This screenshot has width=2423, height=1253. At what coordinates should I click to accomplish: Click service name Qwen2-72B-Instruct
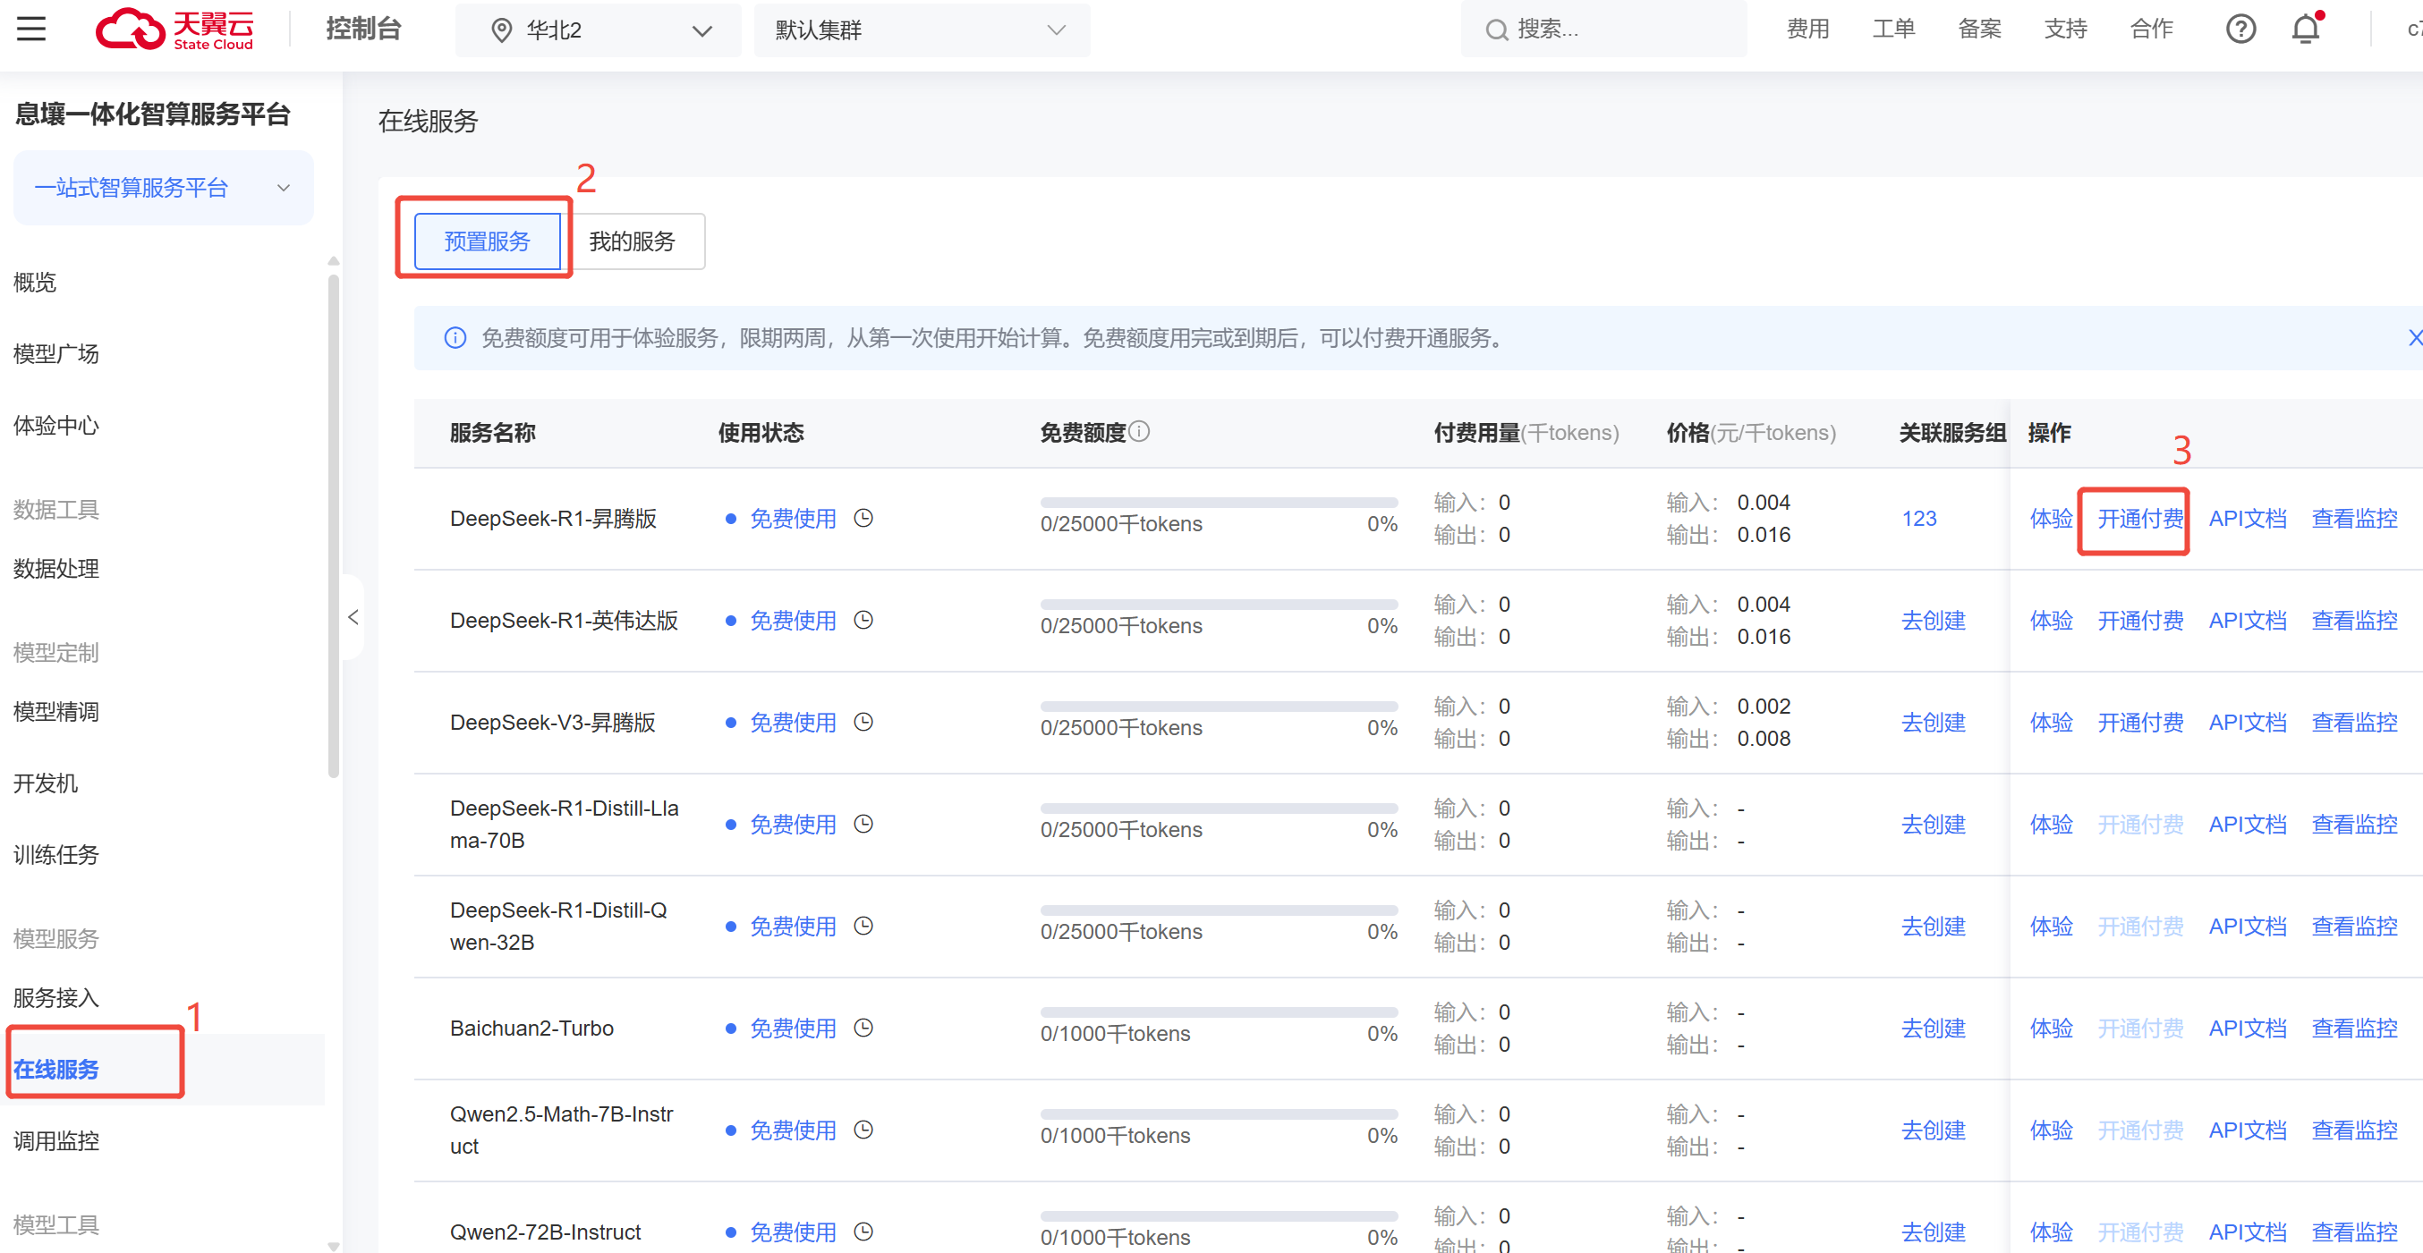546,1232
